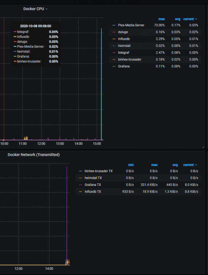Screen dimensions: 208x275
Task: Open color picker for heimdall CPU line swatch
Action: [x=114, y=46]
